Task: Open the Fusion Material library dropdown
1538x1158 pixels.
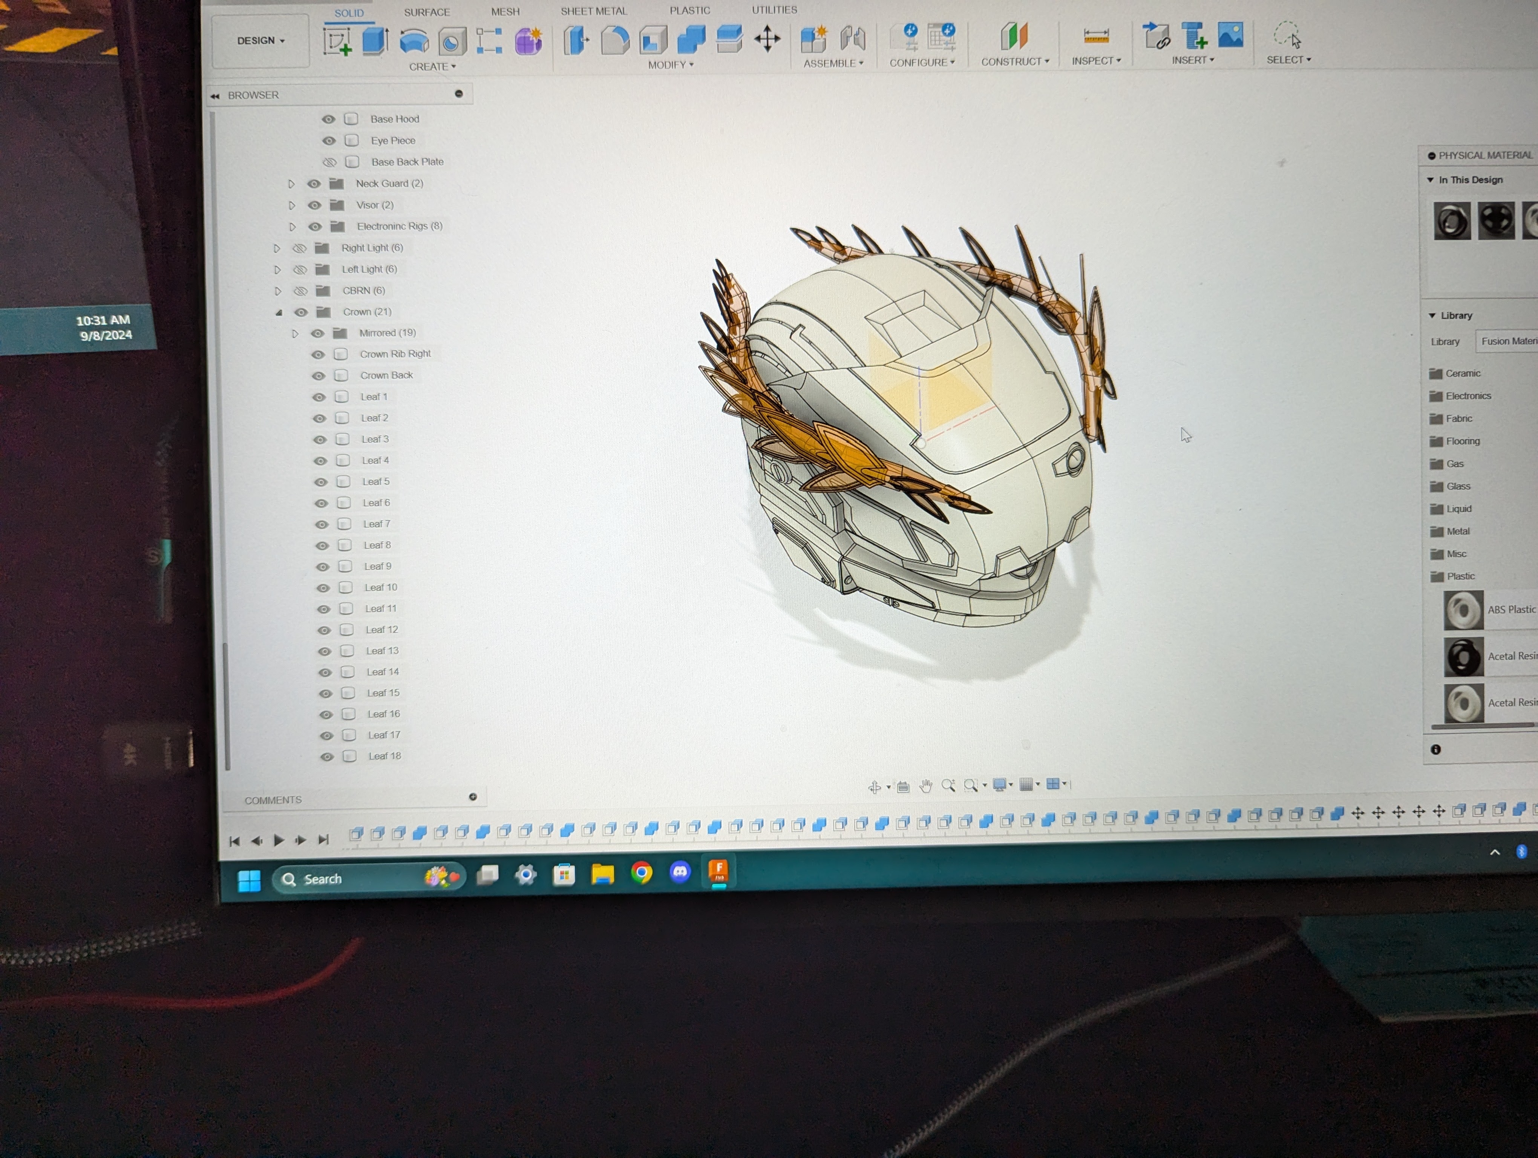Action: point(1507,341)
